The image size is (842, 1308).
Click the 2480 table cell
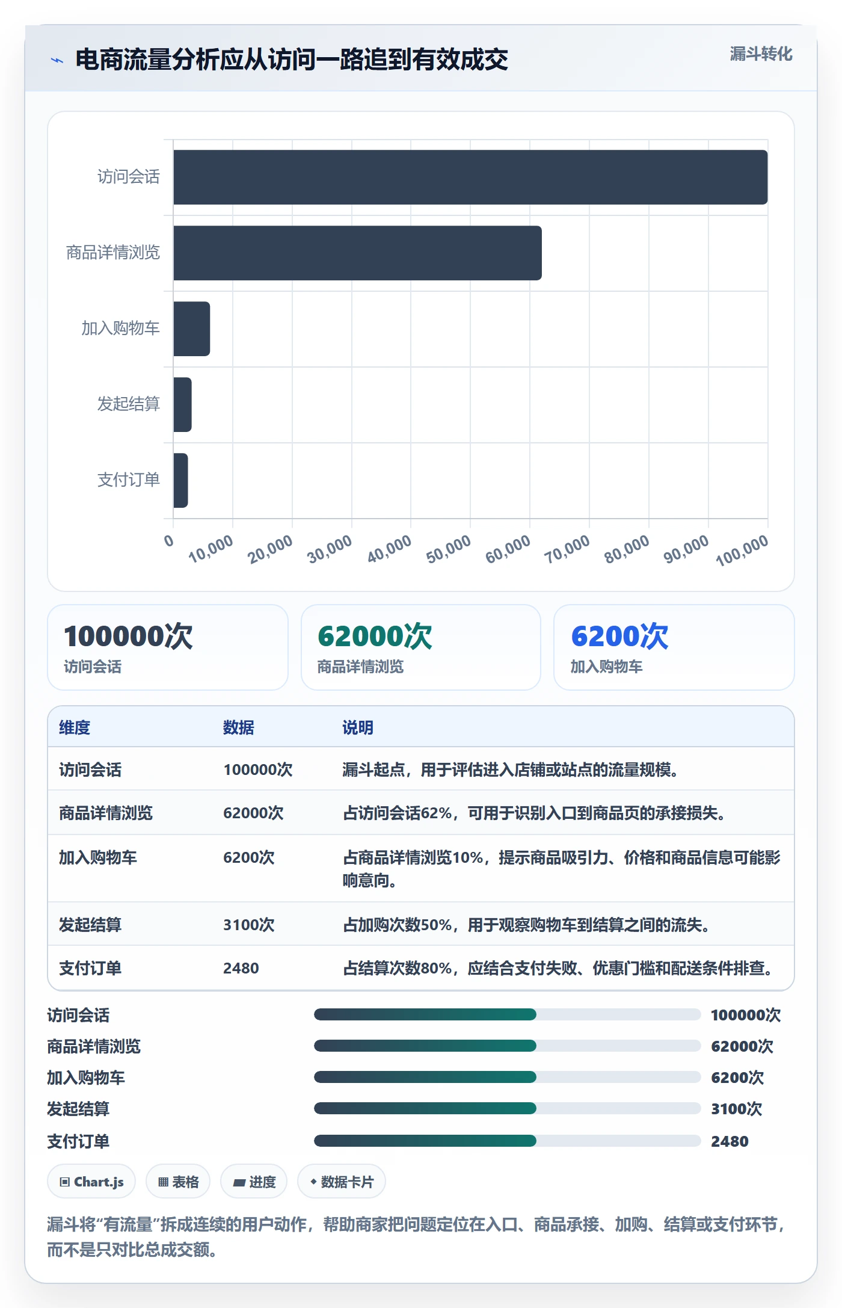(241, 968)
